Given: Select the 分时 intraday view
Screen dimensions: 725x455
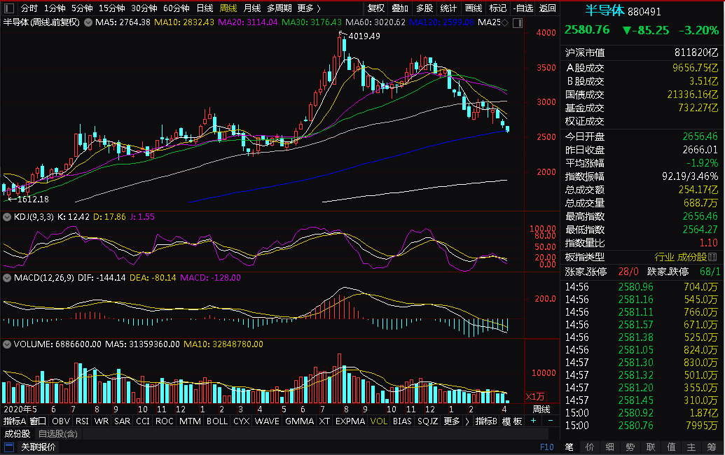Looking at the screenshot, I should (29, 8).
